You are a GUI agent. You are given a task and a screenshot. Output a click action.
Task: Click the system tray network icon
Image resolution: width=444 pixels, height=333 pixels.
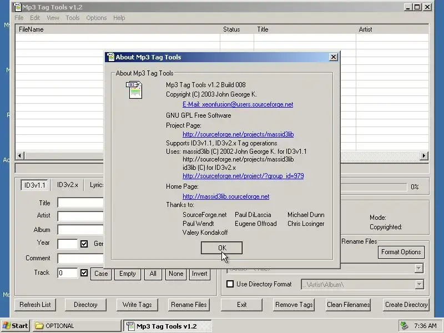pyautogui.click(x=404, y=326)
